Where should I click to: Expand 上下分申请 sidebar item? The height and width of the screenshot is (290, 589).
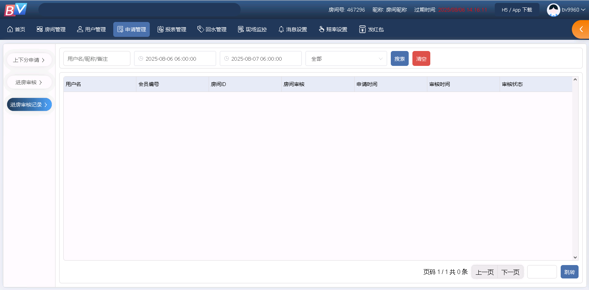point(29,60)
